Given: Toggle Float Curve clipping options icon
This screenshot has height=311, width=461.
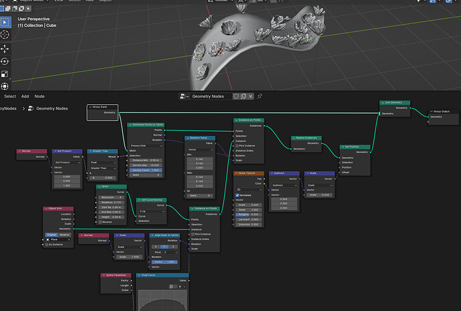Looking at the screenshot, I should [176, 286].
